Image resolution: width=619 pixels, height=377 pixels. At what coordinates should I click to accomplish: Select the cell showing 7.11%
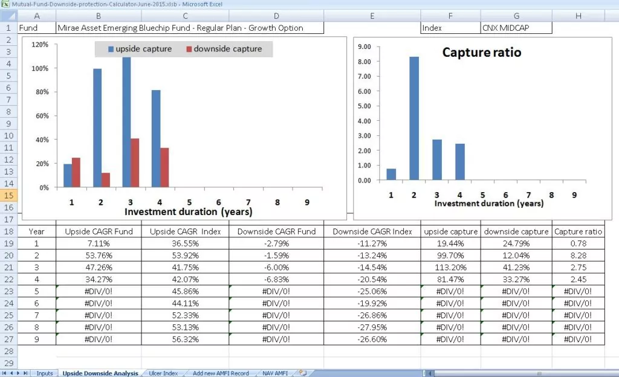(x=99, y=243)
